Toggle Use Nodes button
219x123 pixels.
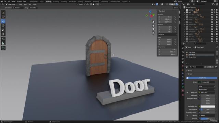202,78
